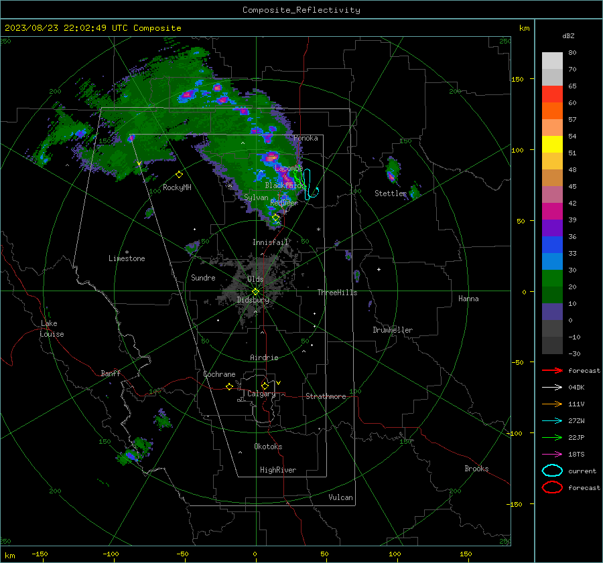Click the Hanna city label
Screen dimensions: 603x563
tap(468, 299)
